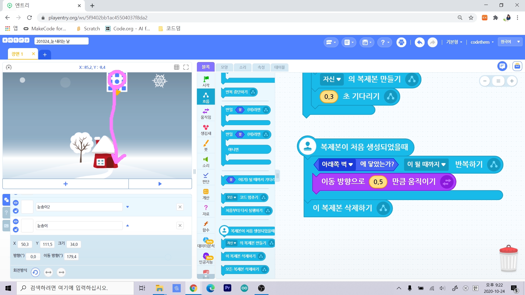This screenshot has height=295, width=525.
Task: Select the 움직임 (Motion) block category
Action: (x=206, y=113)
